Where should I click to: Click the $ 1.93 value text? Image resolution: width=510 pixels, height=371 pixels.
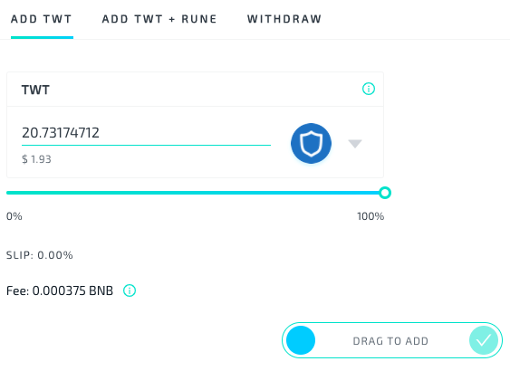point(36,159)
